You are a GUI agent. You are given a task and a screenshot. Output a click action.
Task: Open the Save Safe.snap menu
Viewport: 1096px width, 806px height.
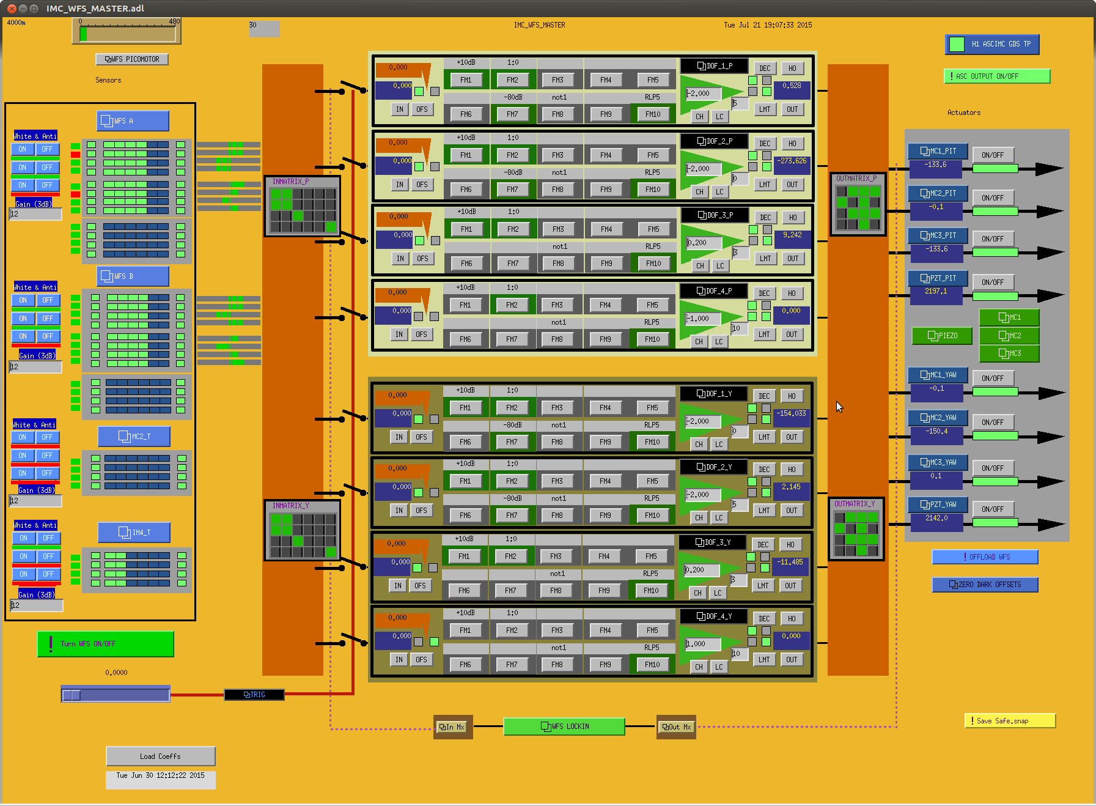(x=1010, y=721)
